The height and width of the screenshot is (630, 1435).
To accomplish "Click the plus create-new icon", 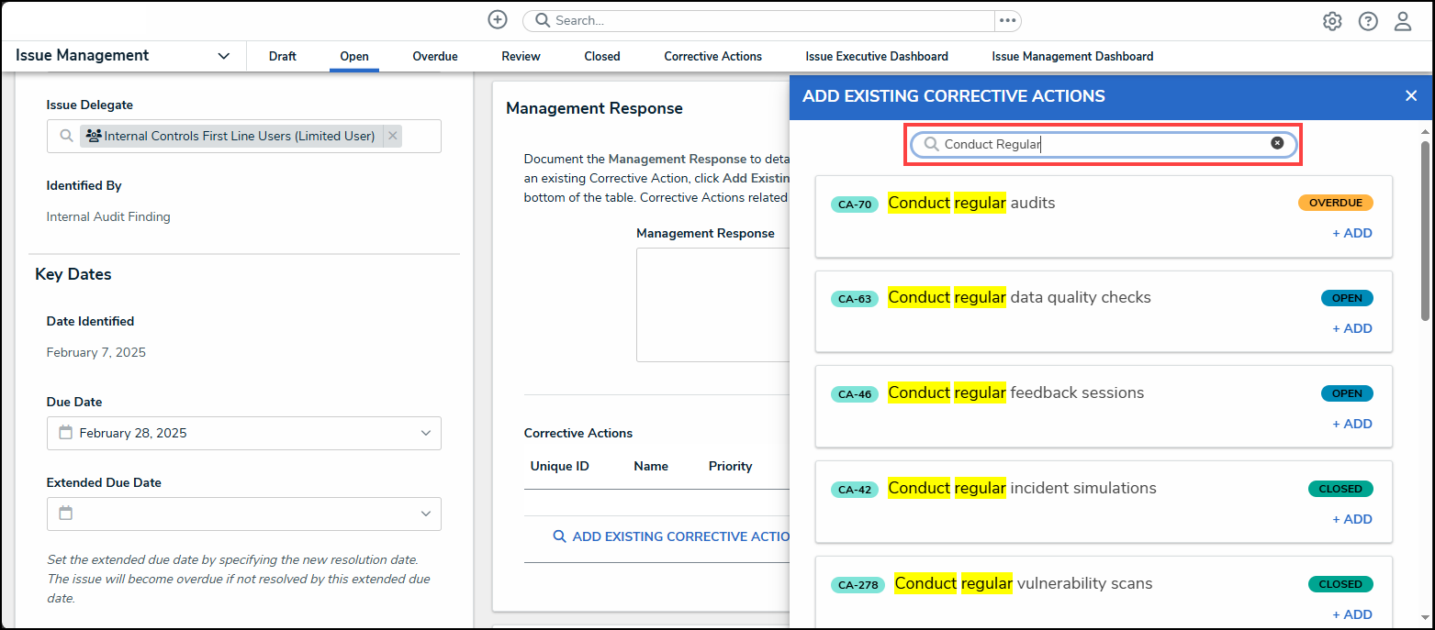I will click(498, 20).
